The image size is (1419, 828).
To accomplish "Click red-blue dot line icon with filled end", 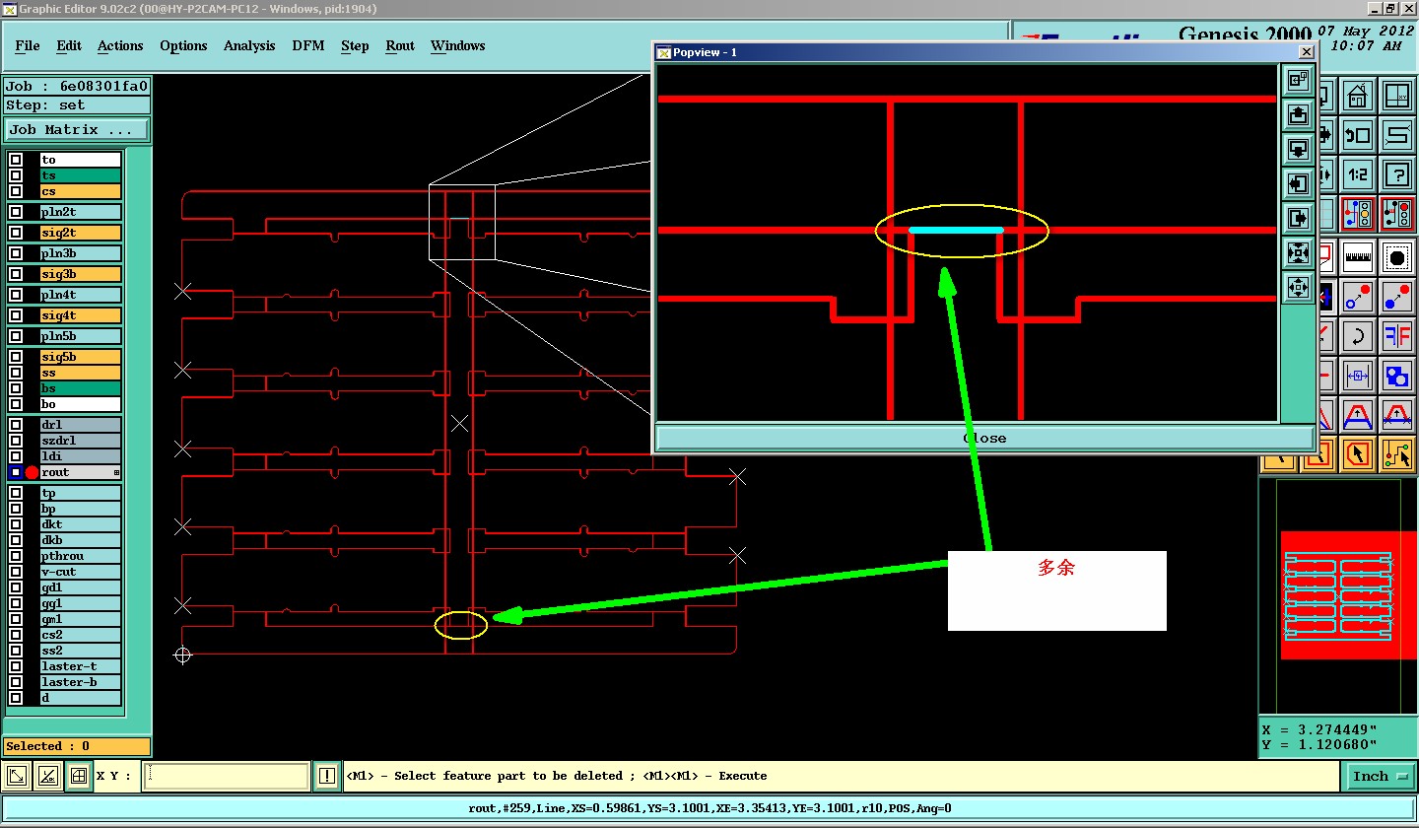I will (x=1396, y=296).
